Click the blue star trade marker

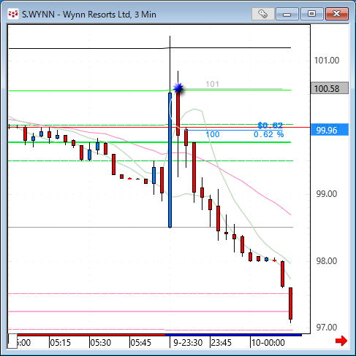tap(178, 88)
